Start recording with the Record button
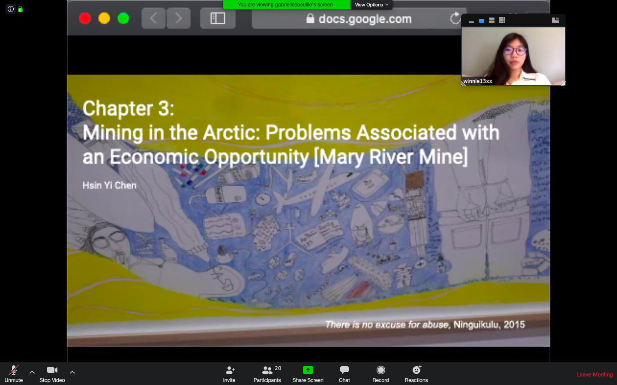The image size is (617, 385). click(x=381, y=374)
